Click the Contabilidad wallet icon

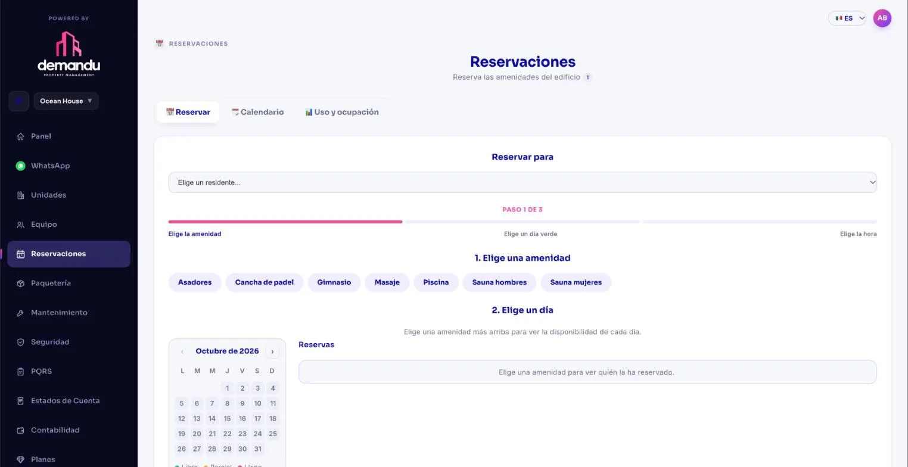point(21,430)
